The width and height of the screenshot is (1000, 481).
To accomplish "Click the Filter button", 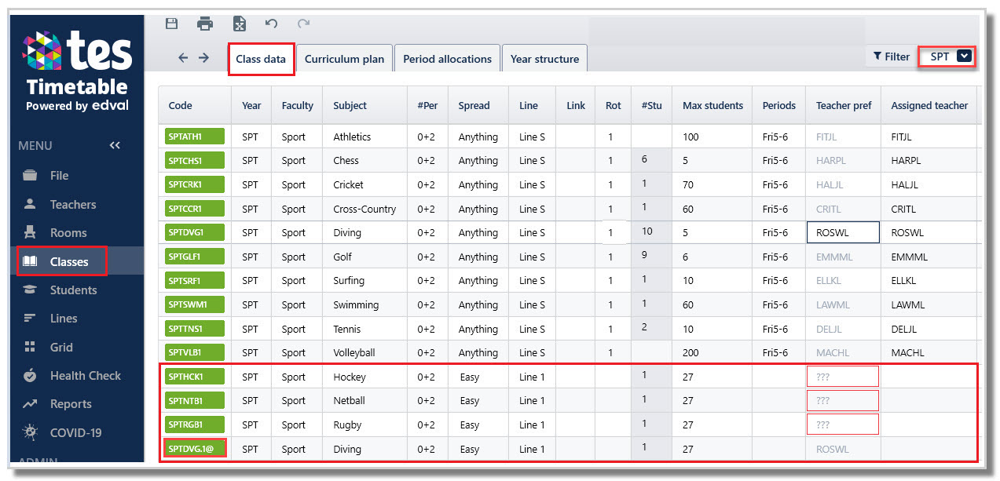I will [x=891, y=56].
